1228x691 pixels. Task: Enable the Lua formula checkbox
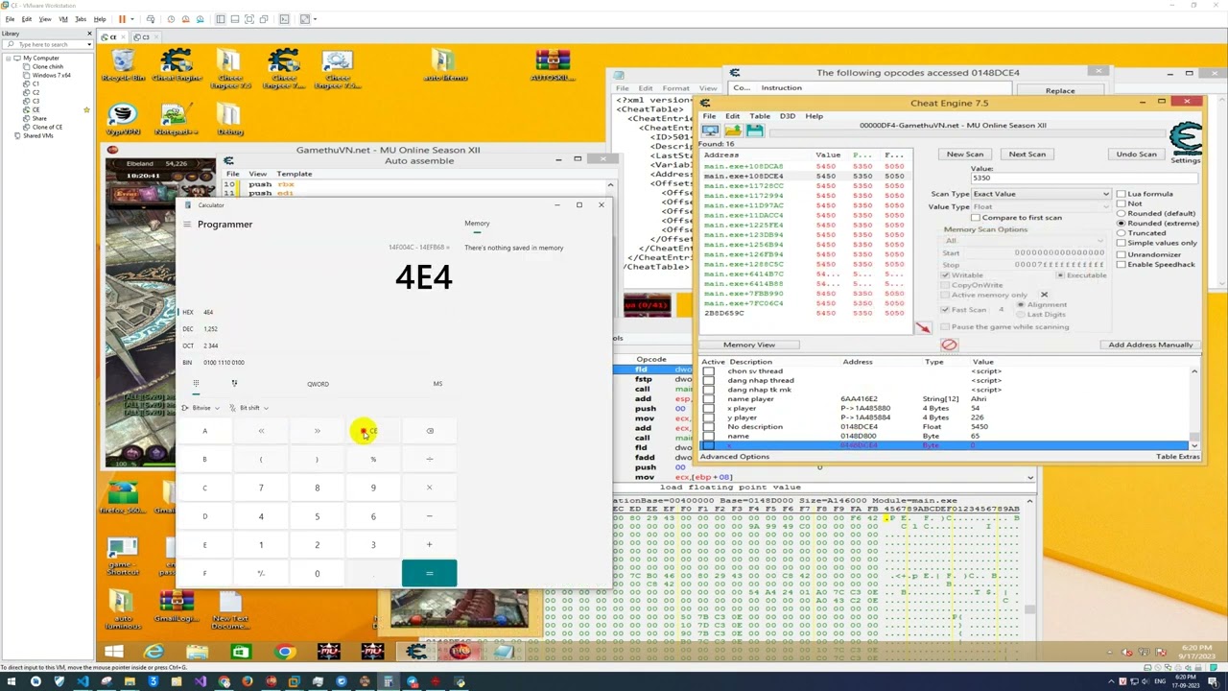1121,194
